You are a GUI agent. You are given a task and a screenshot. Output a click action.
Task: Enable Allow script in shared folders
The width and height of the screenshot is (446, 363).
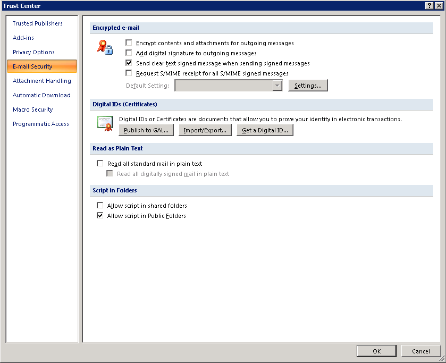100,205
